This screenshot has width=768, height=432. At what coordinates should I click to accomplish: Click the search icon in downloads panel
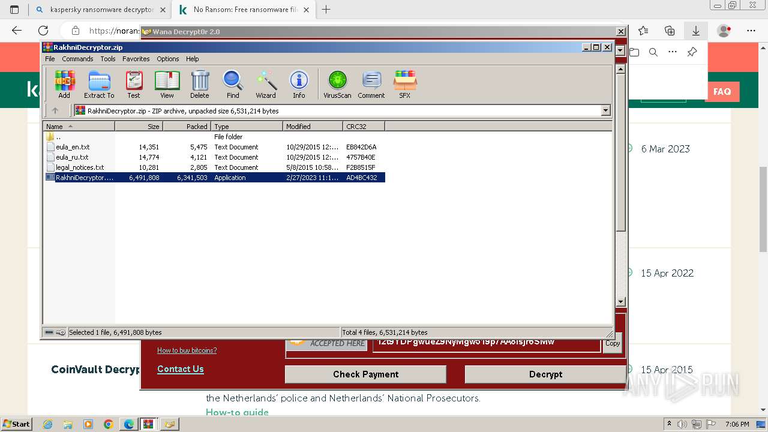point(653,52)
